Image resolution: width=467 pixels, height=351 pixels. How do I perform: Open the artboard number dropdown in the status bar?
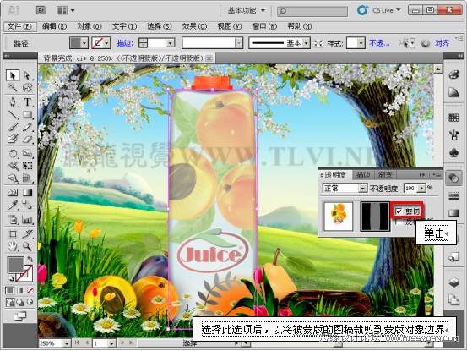(x=111, y=343)
